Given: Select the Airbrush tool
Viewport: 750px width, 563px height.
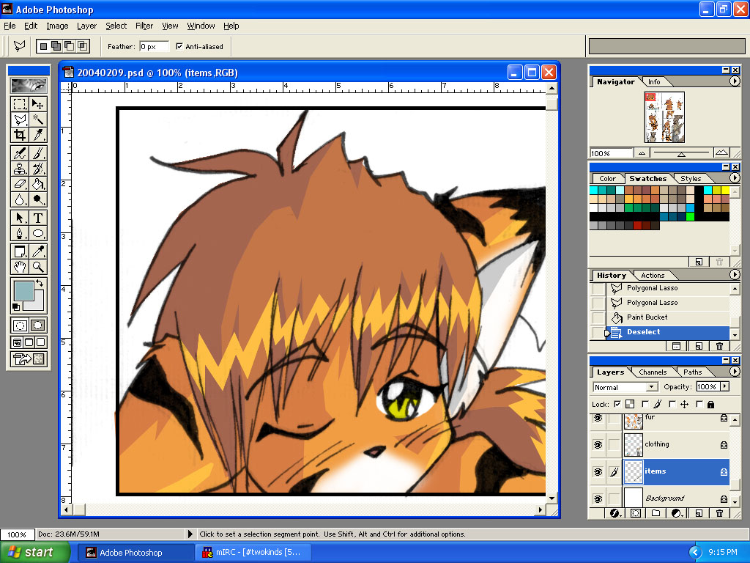Looking at the screenshot, I should pos(20,153).
